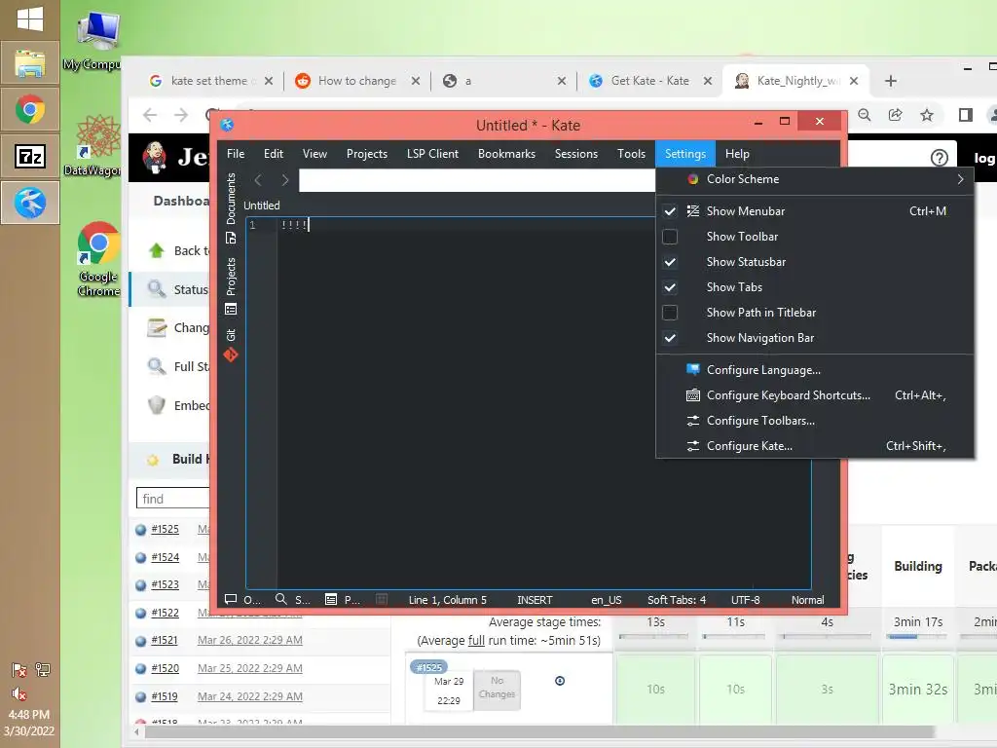Image resolution: width=997 pixels, height=748 pixels.
Task: Open the Soft Tabs: 4 indentation menu
Action: click(677, 600)
